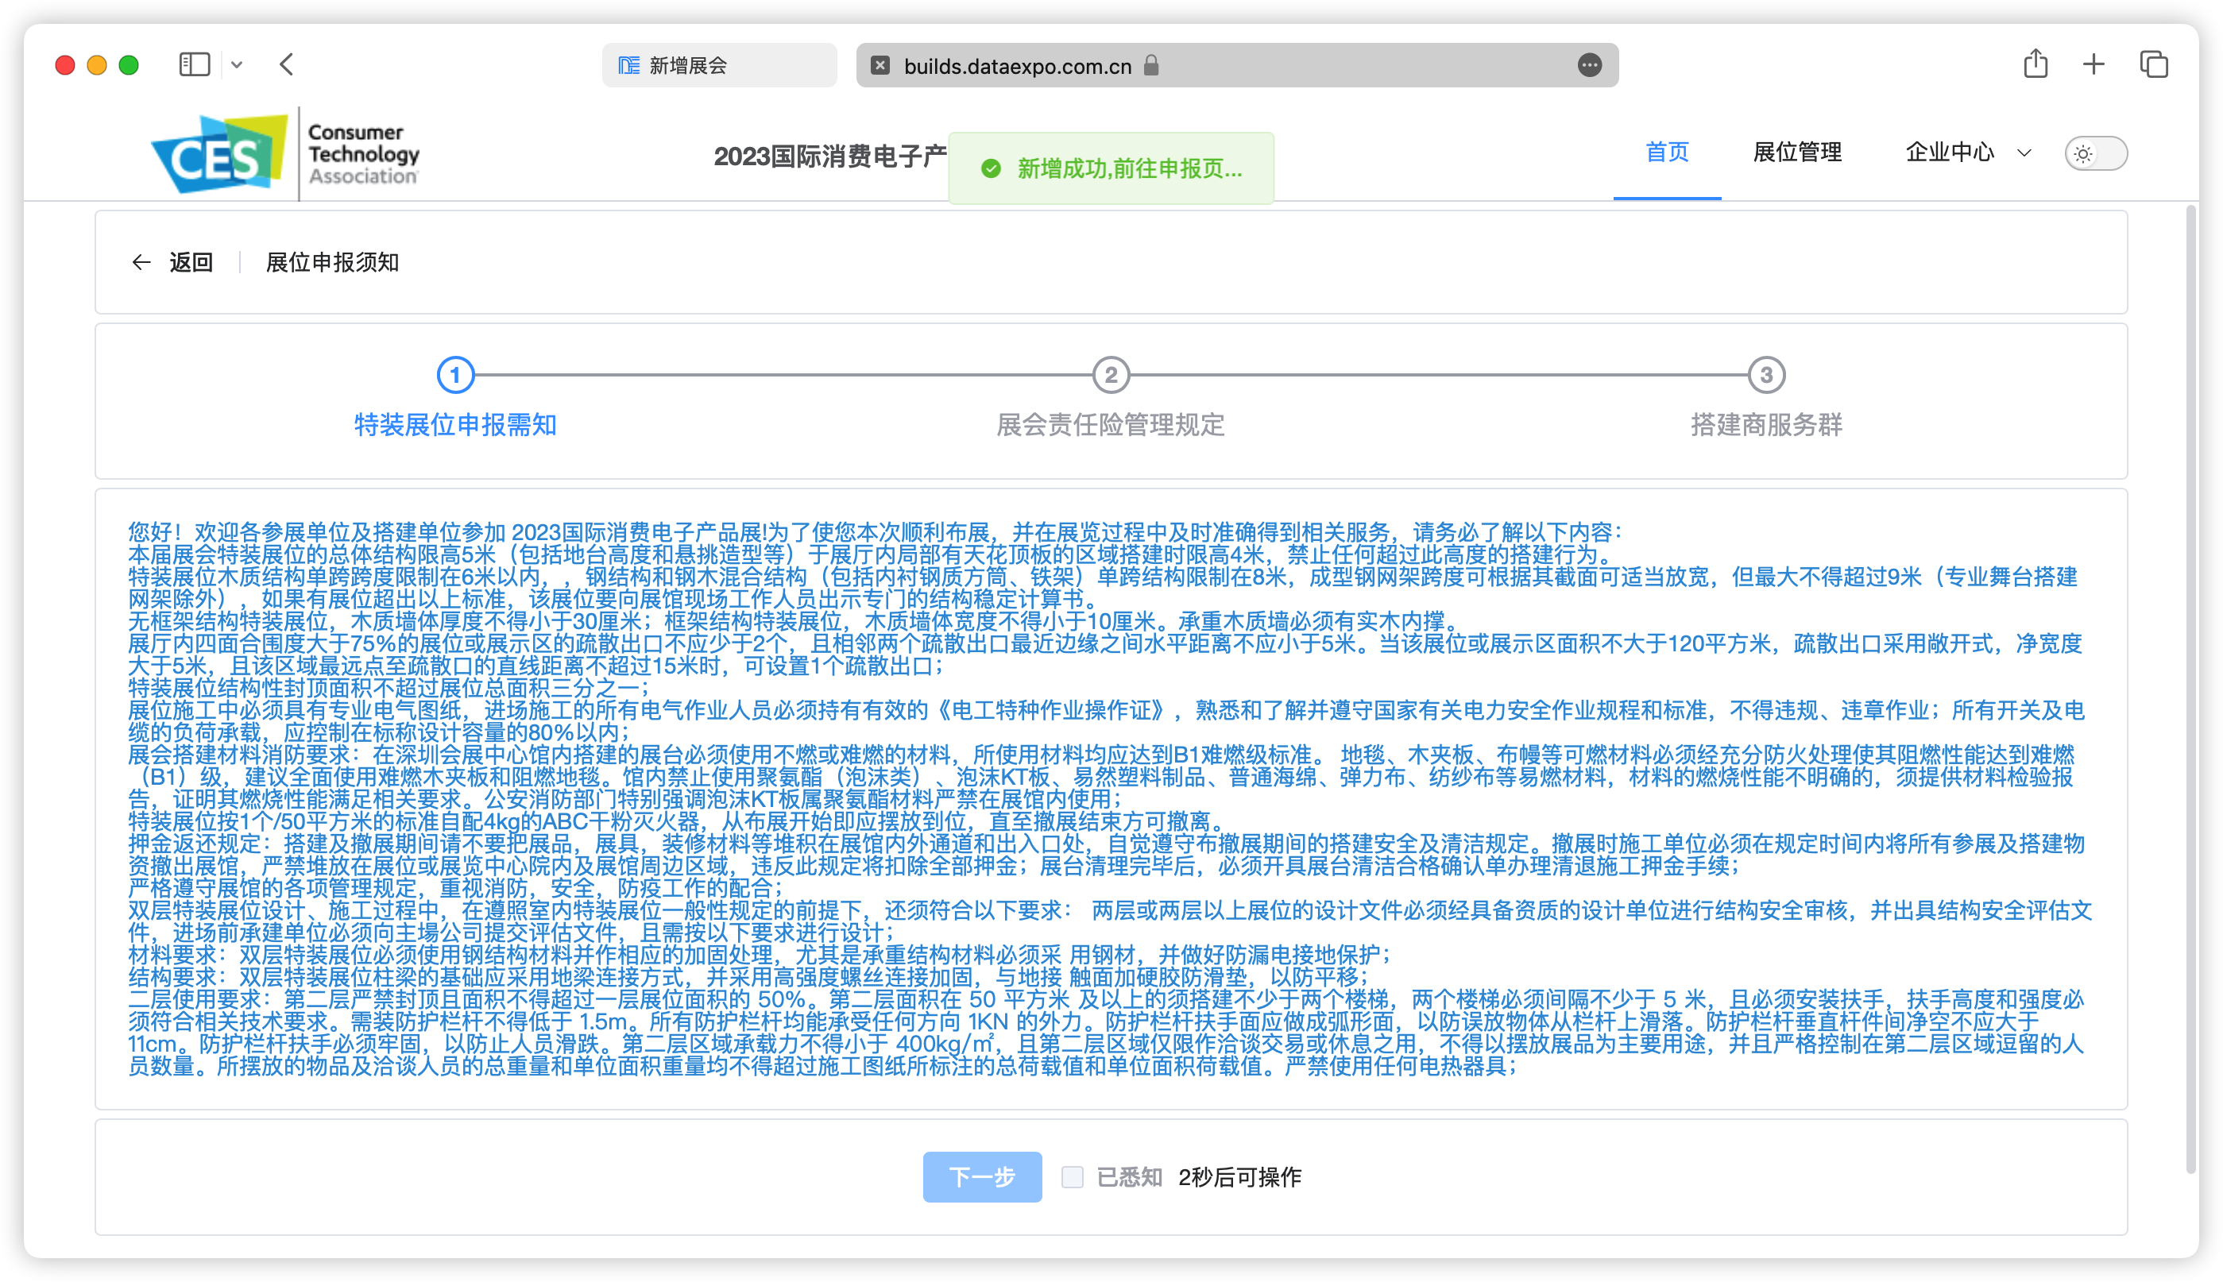Open the page options ellipsis icon
The height and width of the screenshot is (1282, 2223).
click(x=1589, y=65)
